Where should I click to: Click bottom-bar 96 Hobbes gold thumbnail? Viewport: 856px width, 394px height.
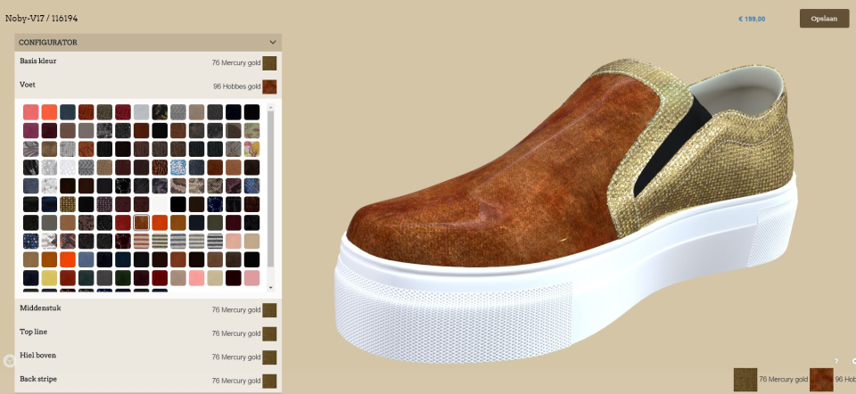(821, 380)
